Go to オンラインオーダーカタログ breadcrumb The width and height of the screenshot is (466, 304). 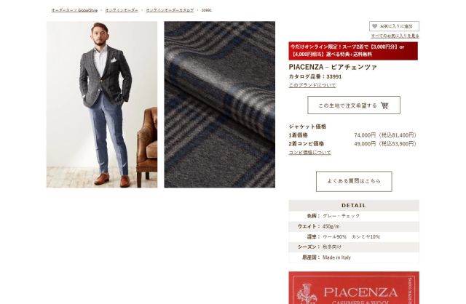[170, 10]
